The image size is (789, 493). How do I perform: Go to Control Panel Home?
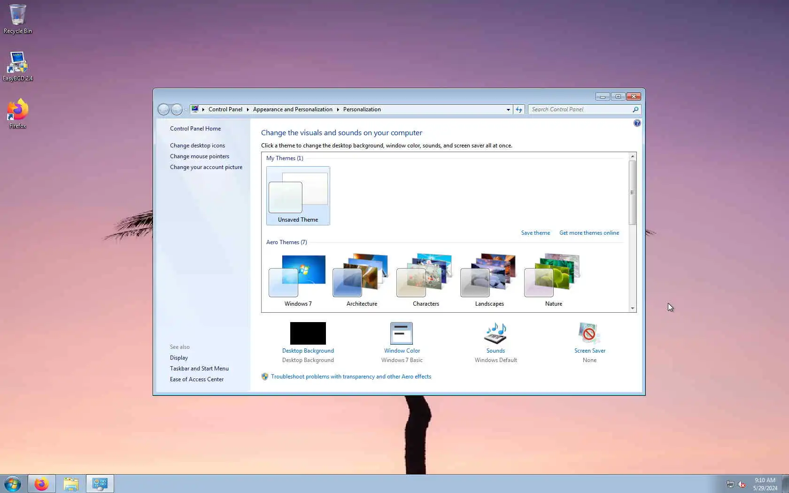[x=195, y=129]
